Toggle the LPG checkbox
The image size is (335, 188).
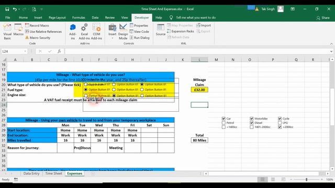[x=280, y=123]
